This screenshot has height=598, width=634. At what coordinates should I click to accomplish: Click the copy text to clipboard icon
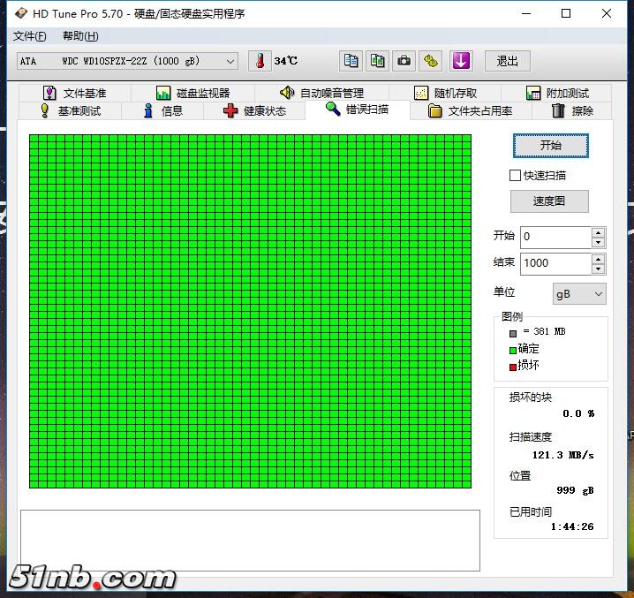[351, 61]
